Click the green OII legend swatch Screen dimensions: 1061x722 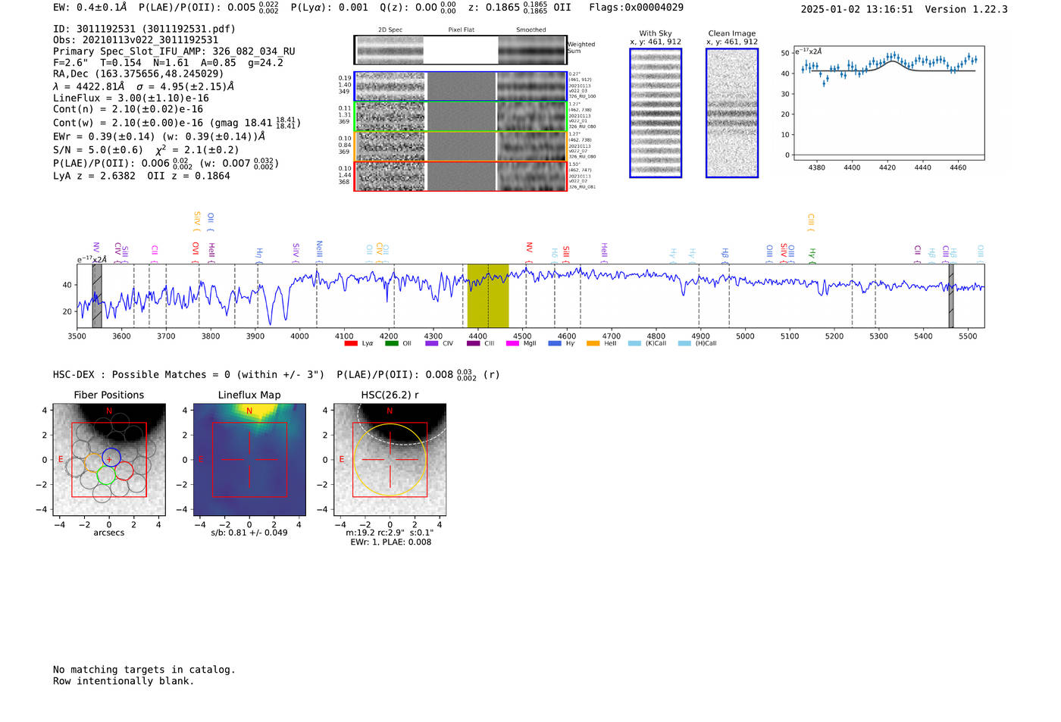[391, 344]
